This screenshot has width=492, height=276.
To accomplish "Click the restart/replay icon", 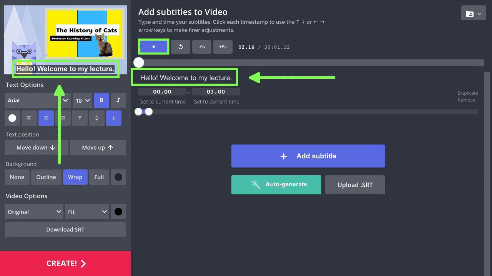I will pyautogui.click(x=181, y=47).
